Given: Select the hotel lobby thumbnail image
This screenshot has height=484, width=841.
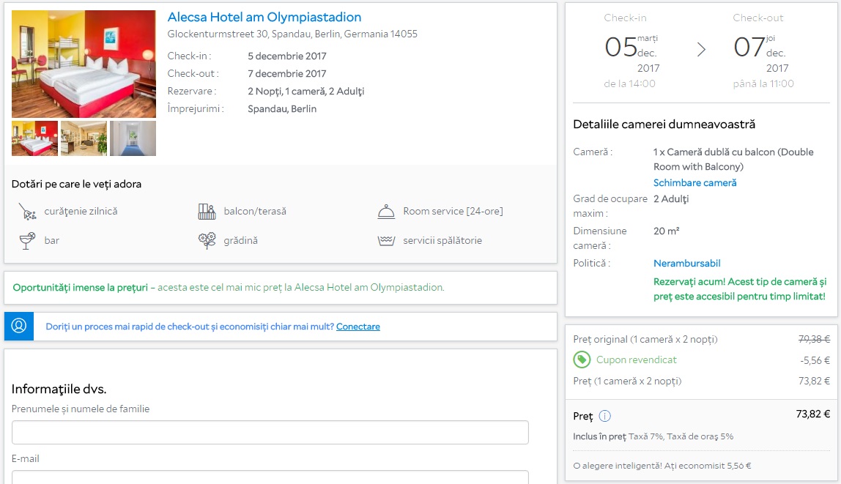Looking at the screenshot, I should [84, 138].
